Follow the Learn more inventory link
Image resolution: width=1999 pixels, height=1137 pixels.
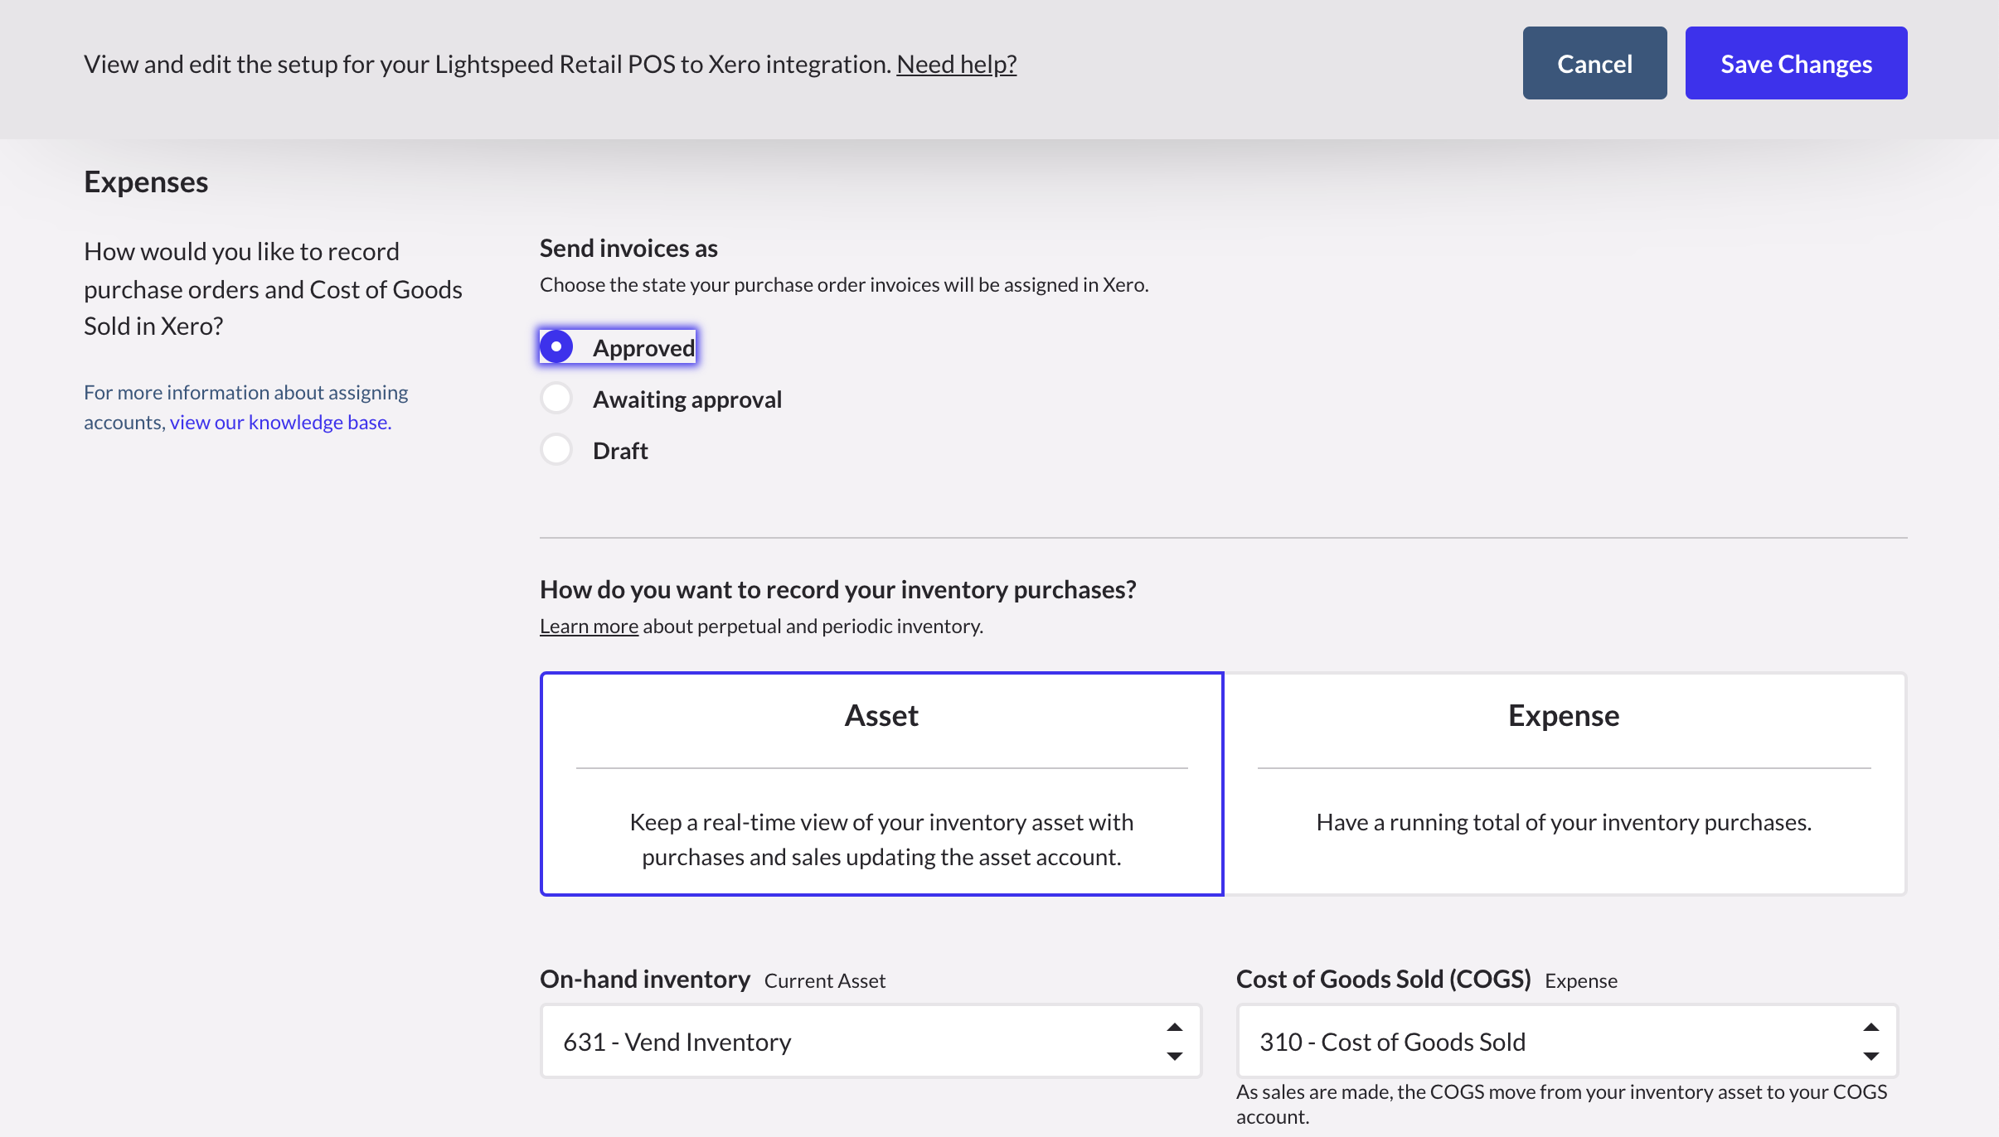[589, 626]
